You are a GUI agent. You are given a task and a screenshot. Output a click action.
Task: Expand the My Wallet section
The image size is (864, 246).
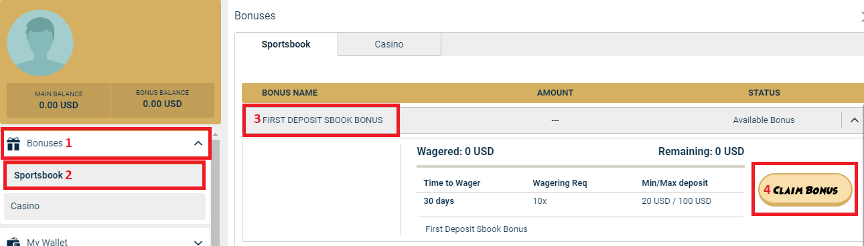(x=198, y=243)
